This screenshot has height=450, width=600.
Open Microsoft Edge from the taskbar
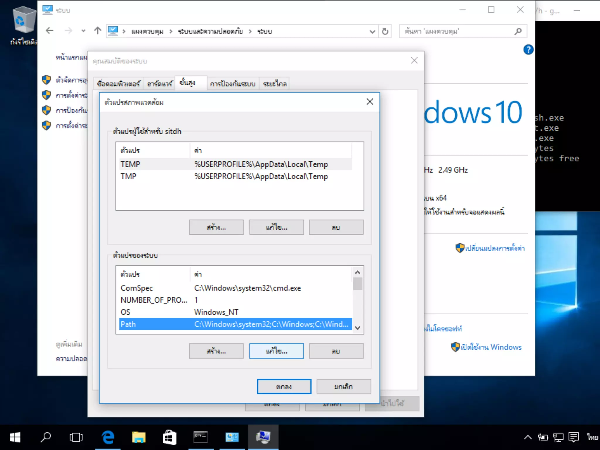pyautogui.click(x=108, y=437)
